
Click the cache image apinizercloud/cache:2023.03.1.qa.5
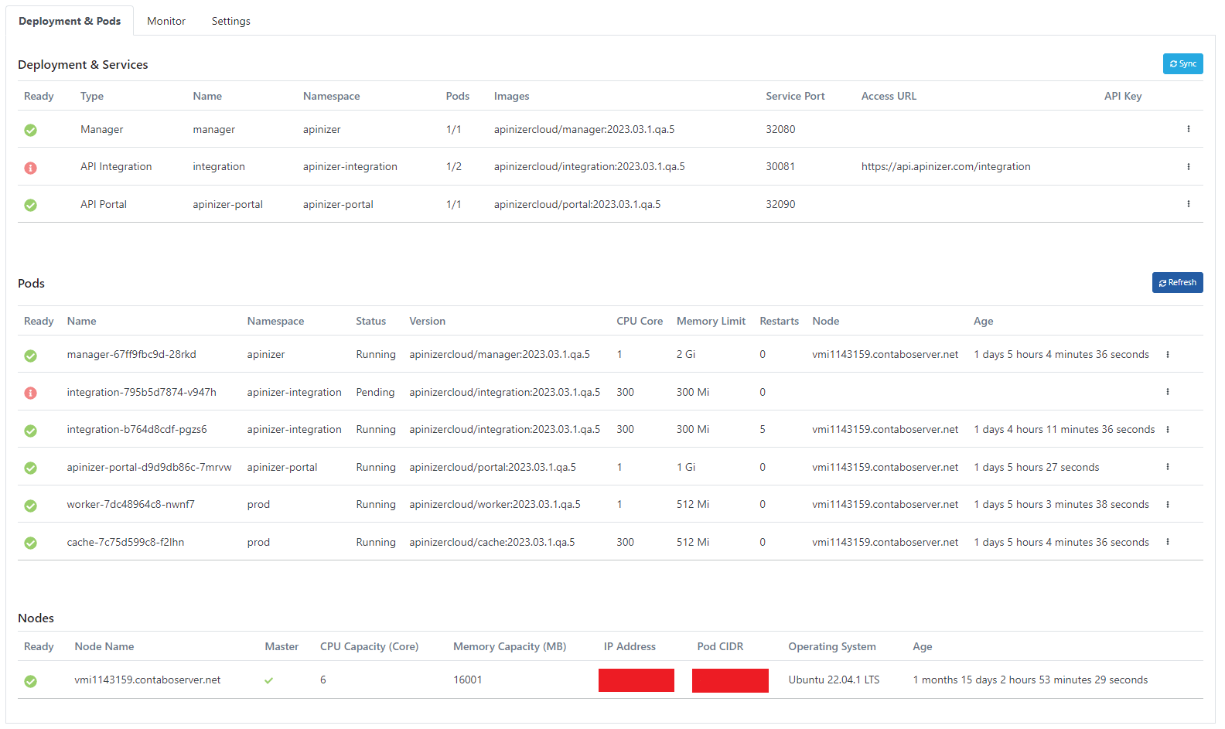click(x=492, y=542)
